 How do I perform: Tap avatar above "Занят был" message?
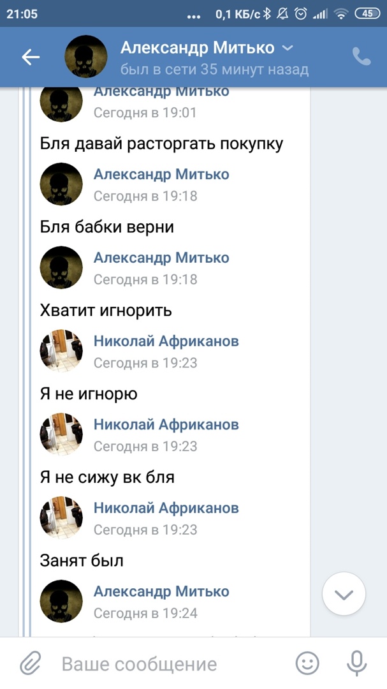[x=61, y=518]
